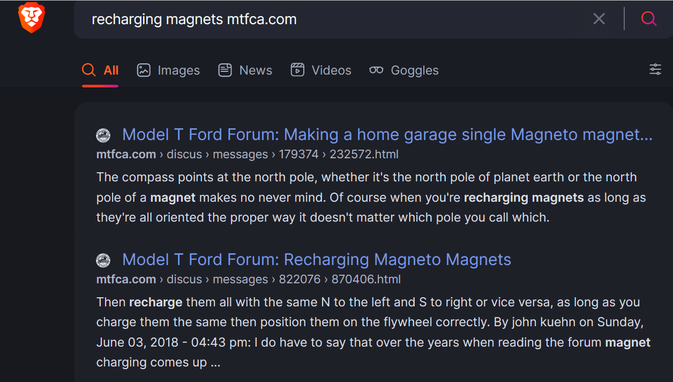Viewport: 673px width, 382px height.
Task: Clear the search query with X
Action: point(599,19)
